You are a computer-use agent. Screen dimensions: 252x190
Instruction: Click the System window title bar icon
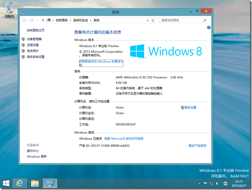pos(22,12)
